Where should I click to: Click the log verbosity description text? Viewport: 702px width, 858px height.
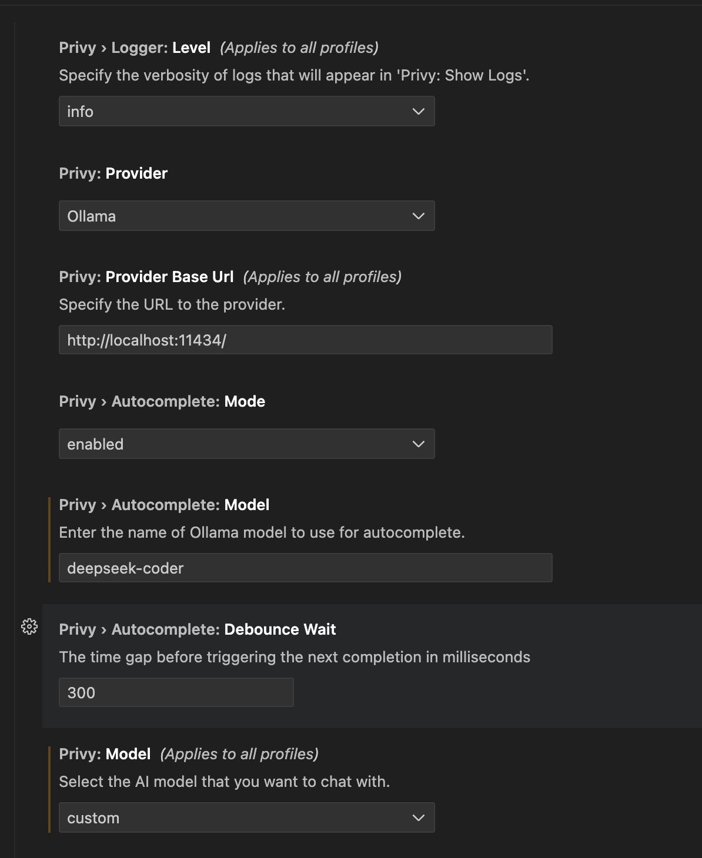click(294, 76)
